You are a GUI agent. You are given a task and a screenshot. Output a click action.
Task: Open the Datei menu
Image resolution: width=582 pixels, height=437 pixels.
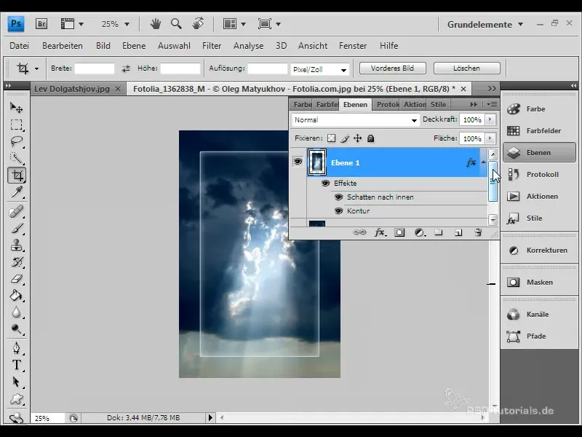tap(20, 46)
